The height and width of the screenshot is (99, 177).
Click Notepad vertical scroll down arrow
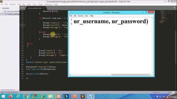click(152, 73)
